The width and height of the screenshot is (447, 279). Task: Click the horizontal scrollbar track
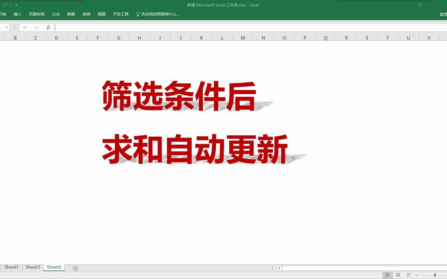pos(364,268)
